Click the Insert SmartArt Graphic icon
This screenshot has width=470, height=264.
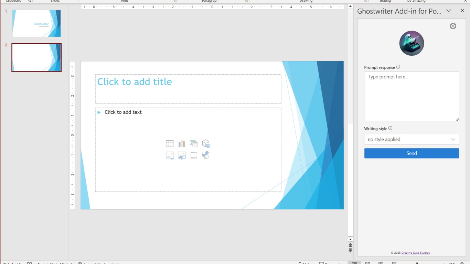(194, 143)
